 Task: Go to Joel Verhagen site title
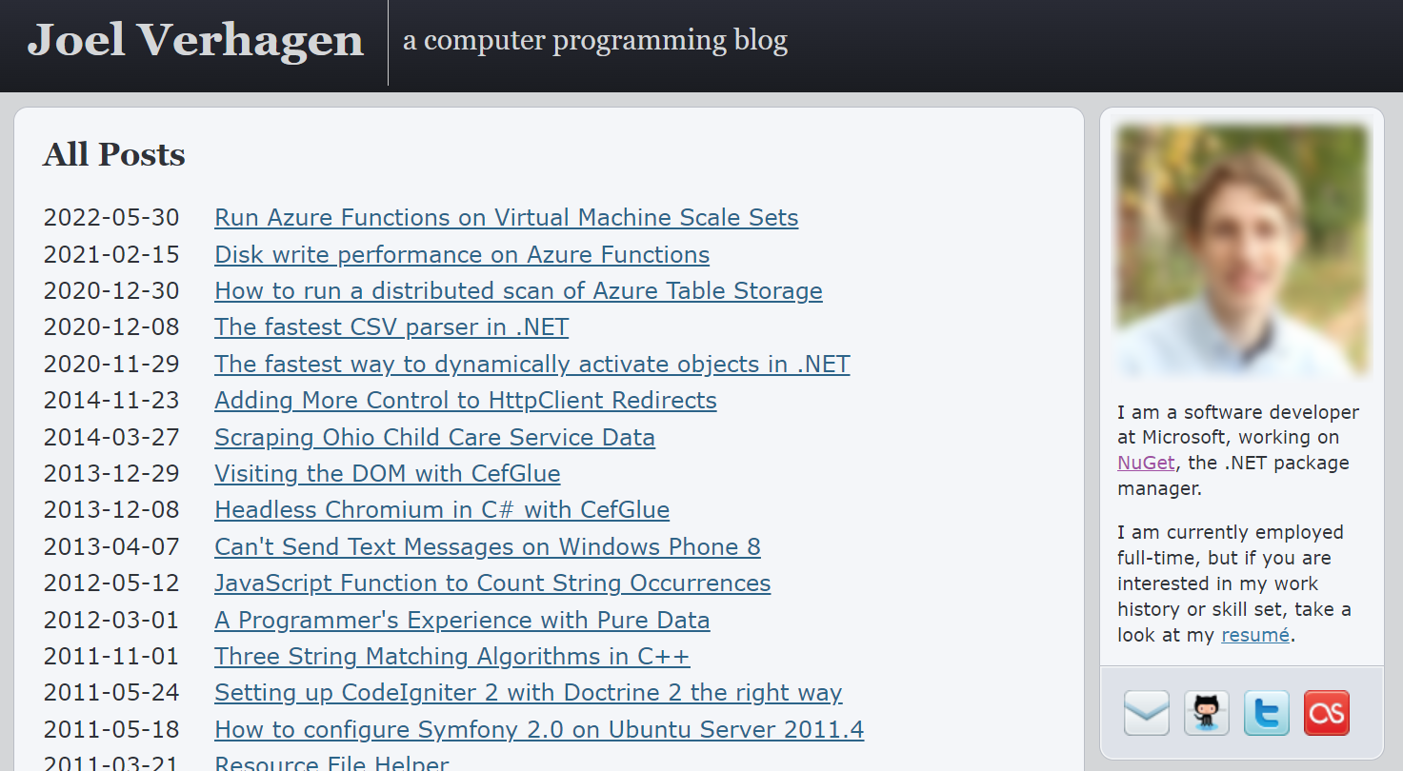(x=195, y=41)
